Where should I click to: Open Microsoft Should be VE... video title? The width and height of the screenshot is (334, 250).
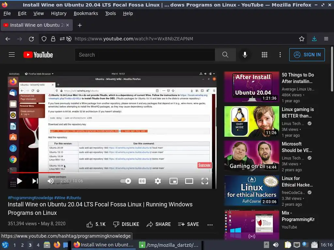[x=297, y=147]
